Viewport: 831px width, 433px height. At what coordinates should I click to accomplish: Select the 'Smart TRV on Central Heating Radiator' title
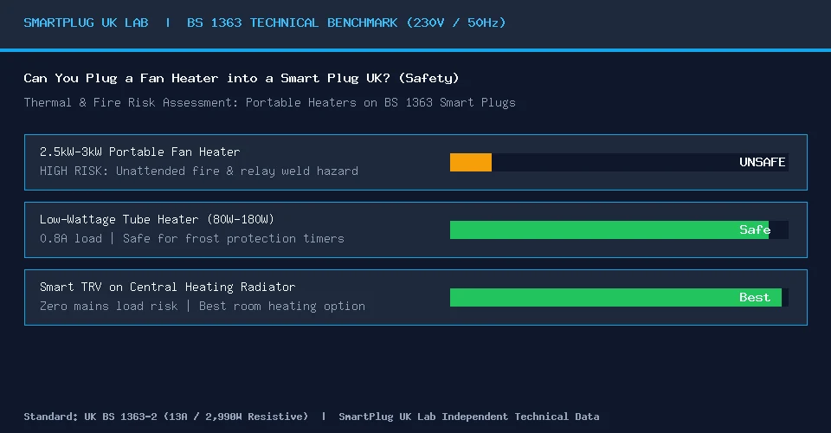click(167, 287)
